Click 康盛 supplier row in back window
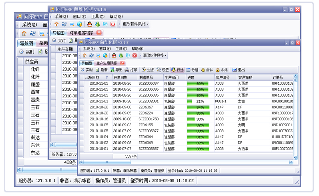The image size is (319, 196). click(35, 84)
